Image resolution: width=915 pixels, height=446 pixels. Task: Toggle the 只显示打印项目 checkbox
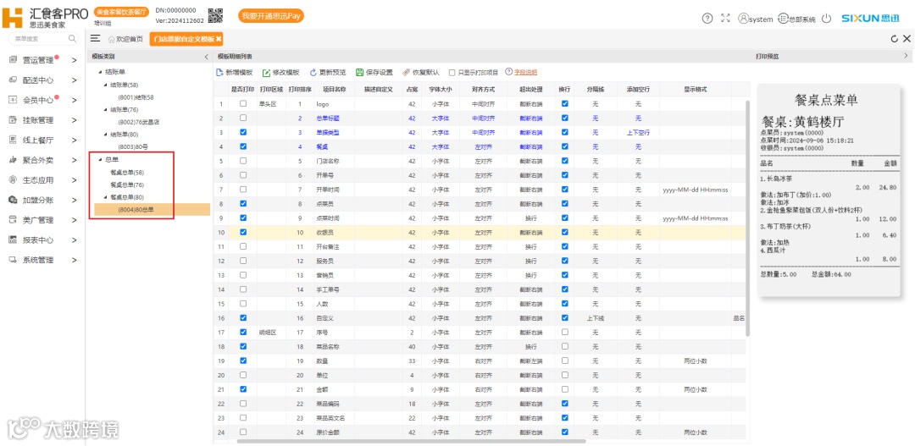pos(452,73)
